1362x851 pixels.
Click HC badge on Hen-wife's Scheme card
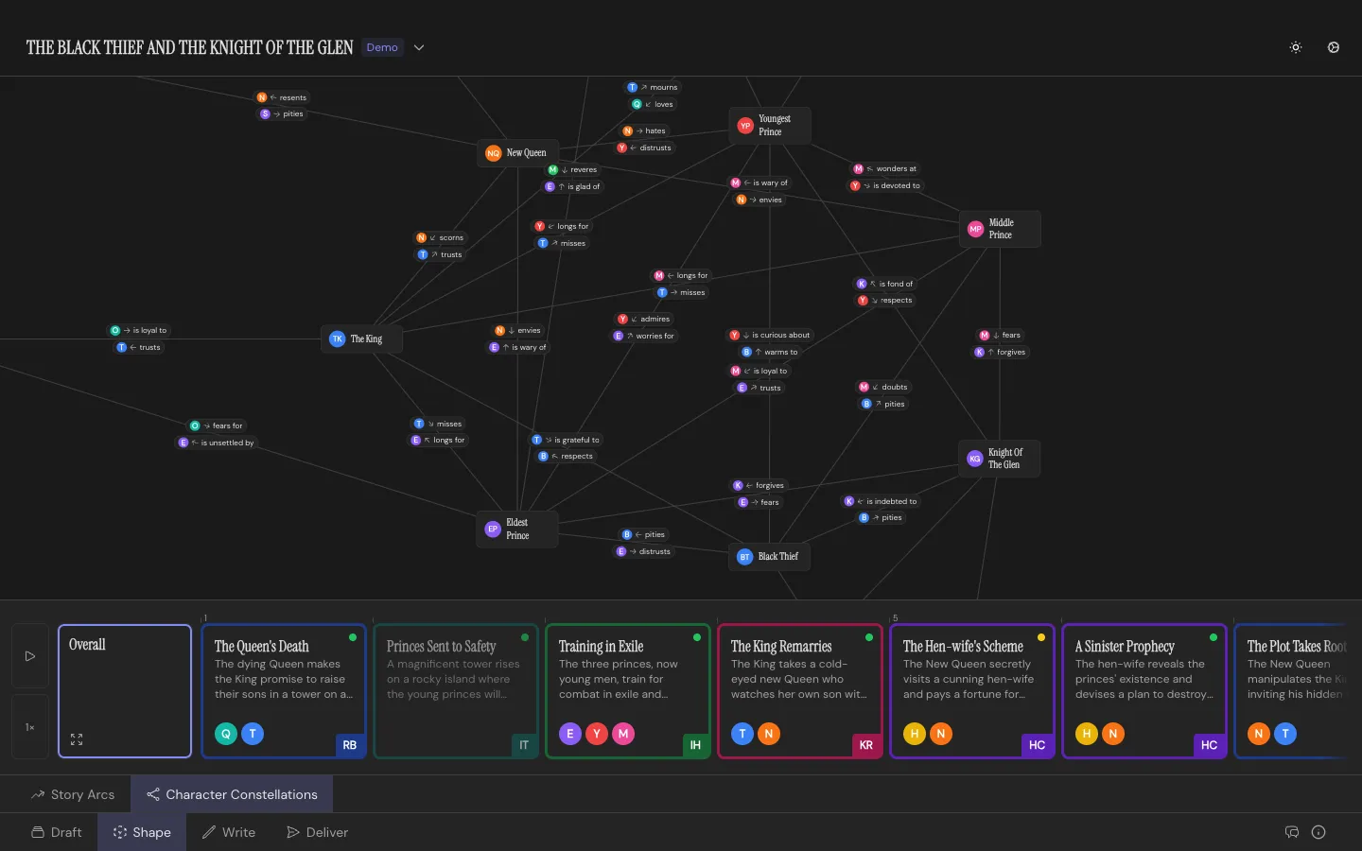(1038, 745)
